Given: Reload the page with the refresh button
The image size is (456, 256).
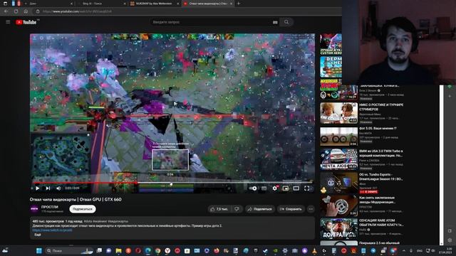Looking at the screenshot, I should 16,11.
